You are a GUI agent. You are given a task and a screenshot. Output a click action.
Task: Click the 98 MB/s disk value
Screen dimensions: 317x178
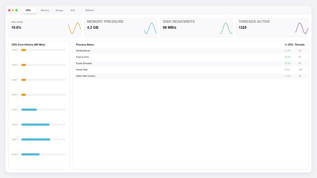click(x=170, y=28)
